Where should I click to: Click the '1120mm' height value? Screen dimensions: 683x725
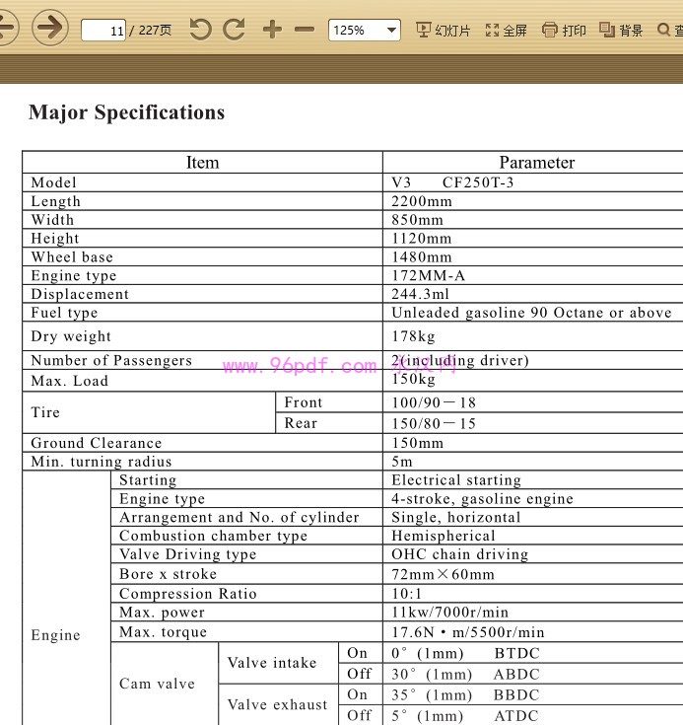coord(422,239)
